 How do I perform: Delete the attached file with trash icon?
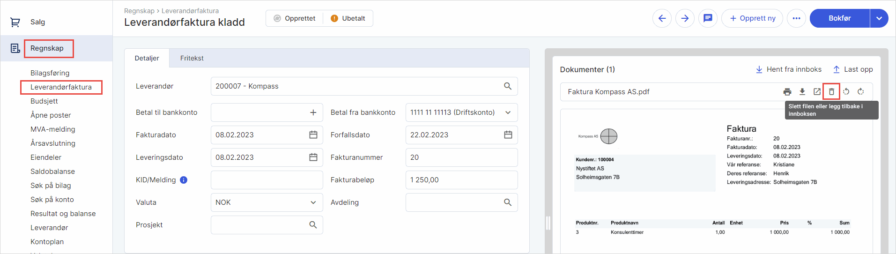pyautogui.click(x=831, y=92)
